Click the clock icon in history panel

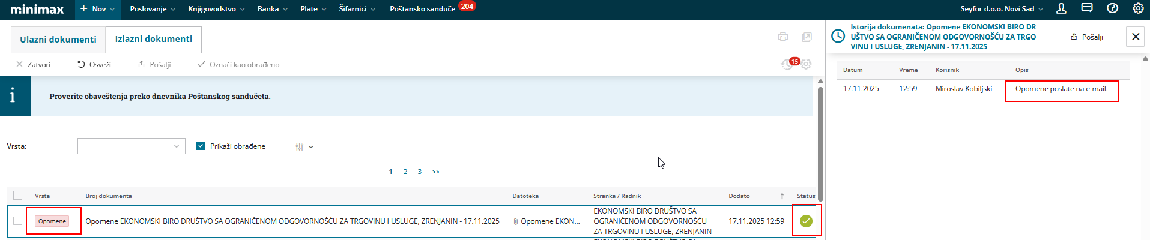[838, 36]
